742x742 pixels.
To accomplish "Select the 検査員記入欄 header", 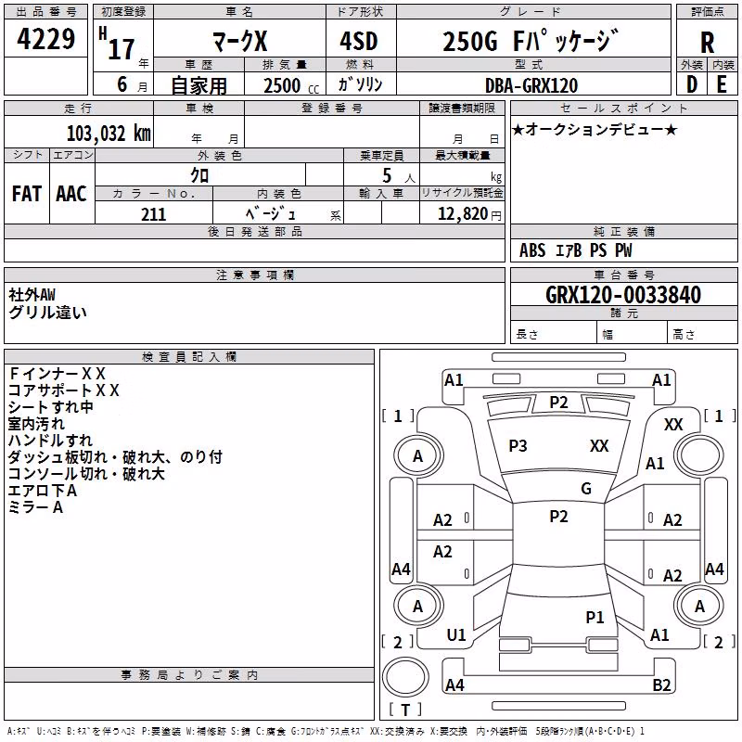I will [189, 357].
